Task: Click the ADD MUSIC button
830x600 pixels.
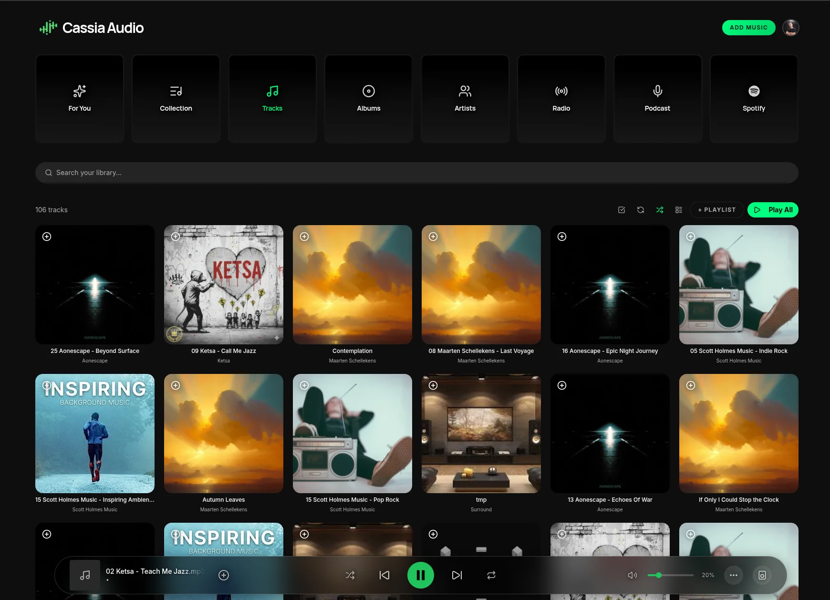Action: pyautogui.click(x=748, y=28)
